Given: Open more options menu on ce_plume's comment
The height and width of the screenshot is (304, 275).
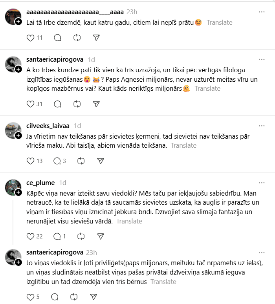Looking at the screenshot, I should tap(262, 183).
